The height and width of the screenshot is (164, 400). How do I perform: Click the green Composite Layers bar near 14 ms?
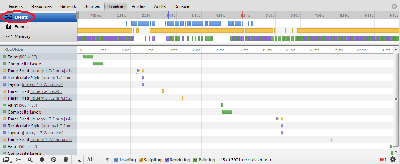227,112
